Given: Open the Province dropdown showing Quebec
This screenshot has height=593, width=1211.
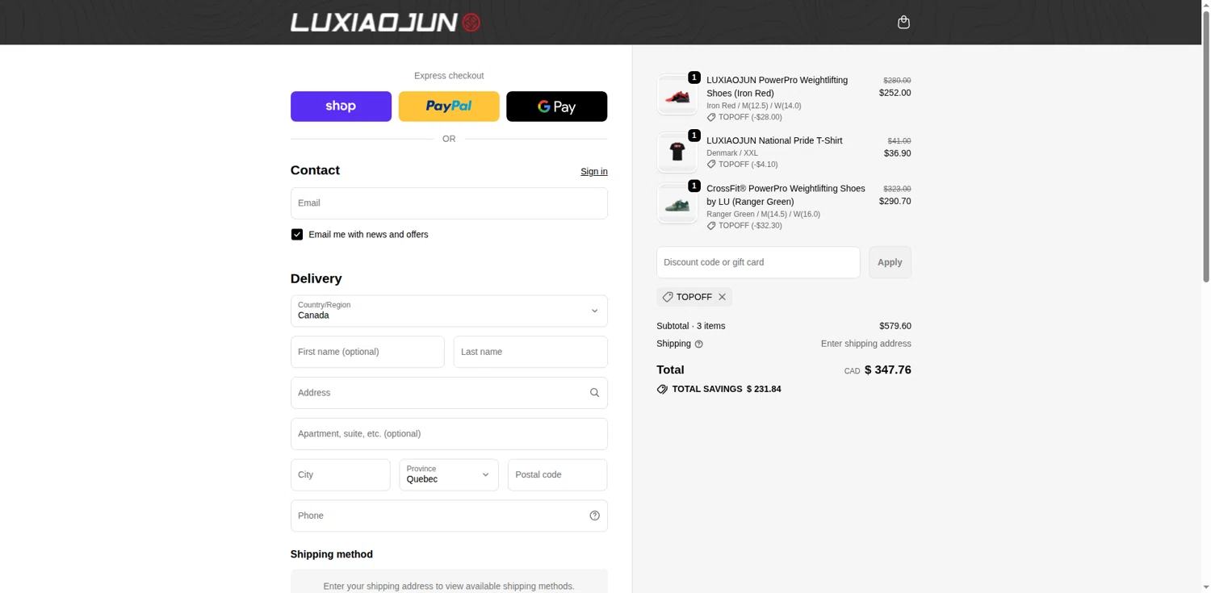Looking at the screenshot, I should [449, 475].
